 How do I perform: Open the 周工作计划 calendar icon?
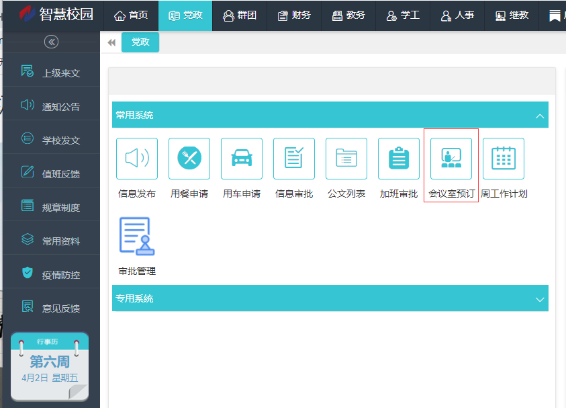504,159
